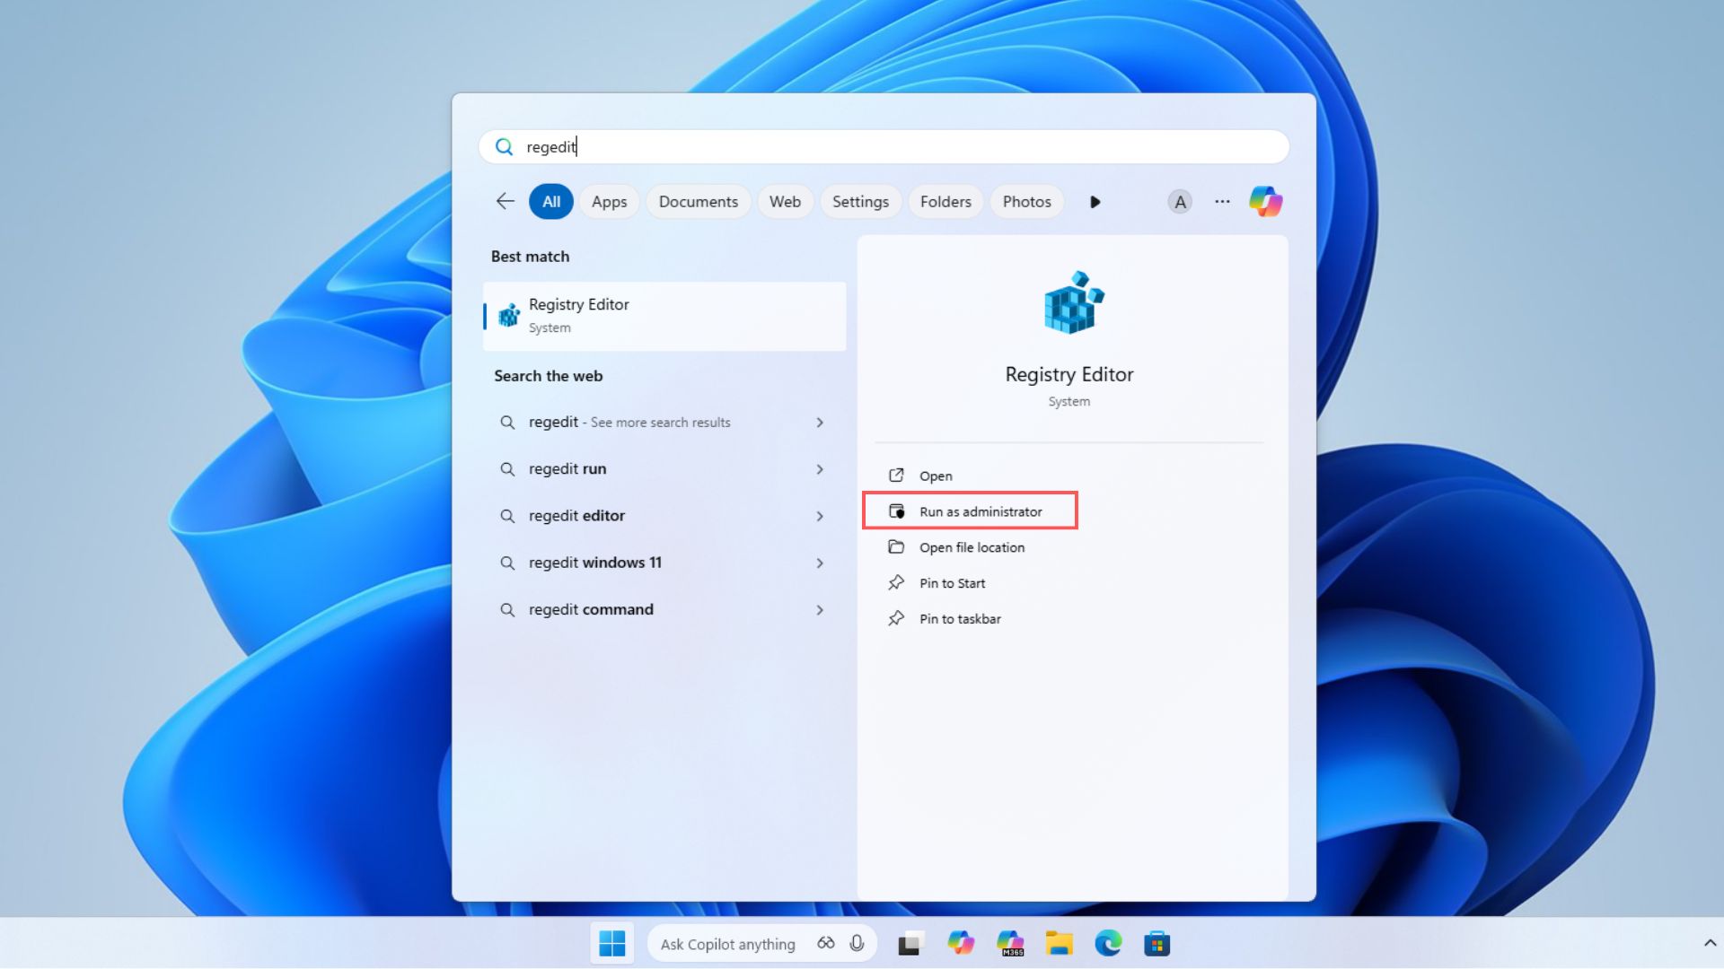Open search options via the ellipsis menu
The width and height of the screenshot is (1724, 969).
point(1222,201)
